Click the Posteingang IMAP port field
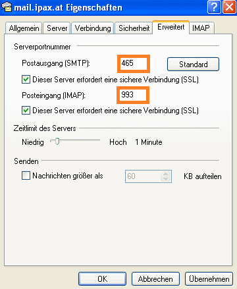Screen dimensions: 237x289 tap(133, 95)
